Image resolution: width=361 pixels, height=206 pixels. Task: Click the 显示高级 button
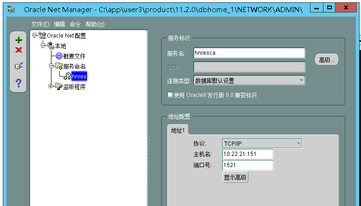[235, 177]
